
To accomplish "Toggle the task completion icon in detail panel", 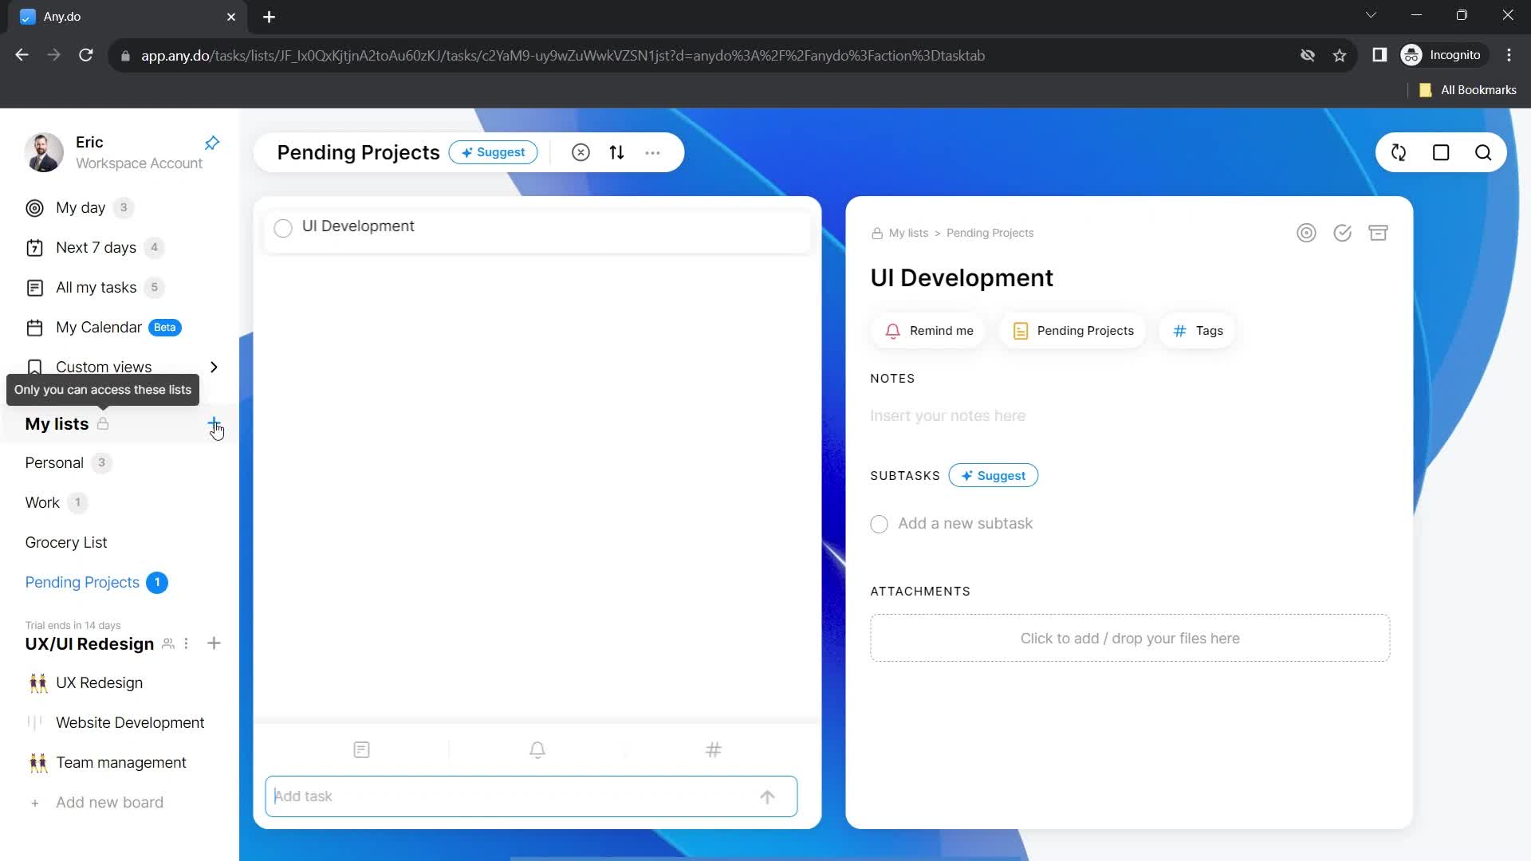I will coord(1343,232).
